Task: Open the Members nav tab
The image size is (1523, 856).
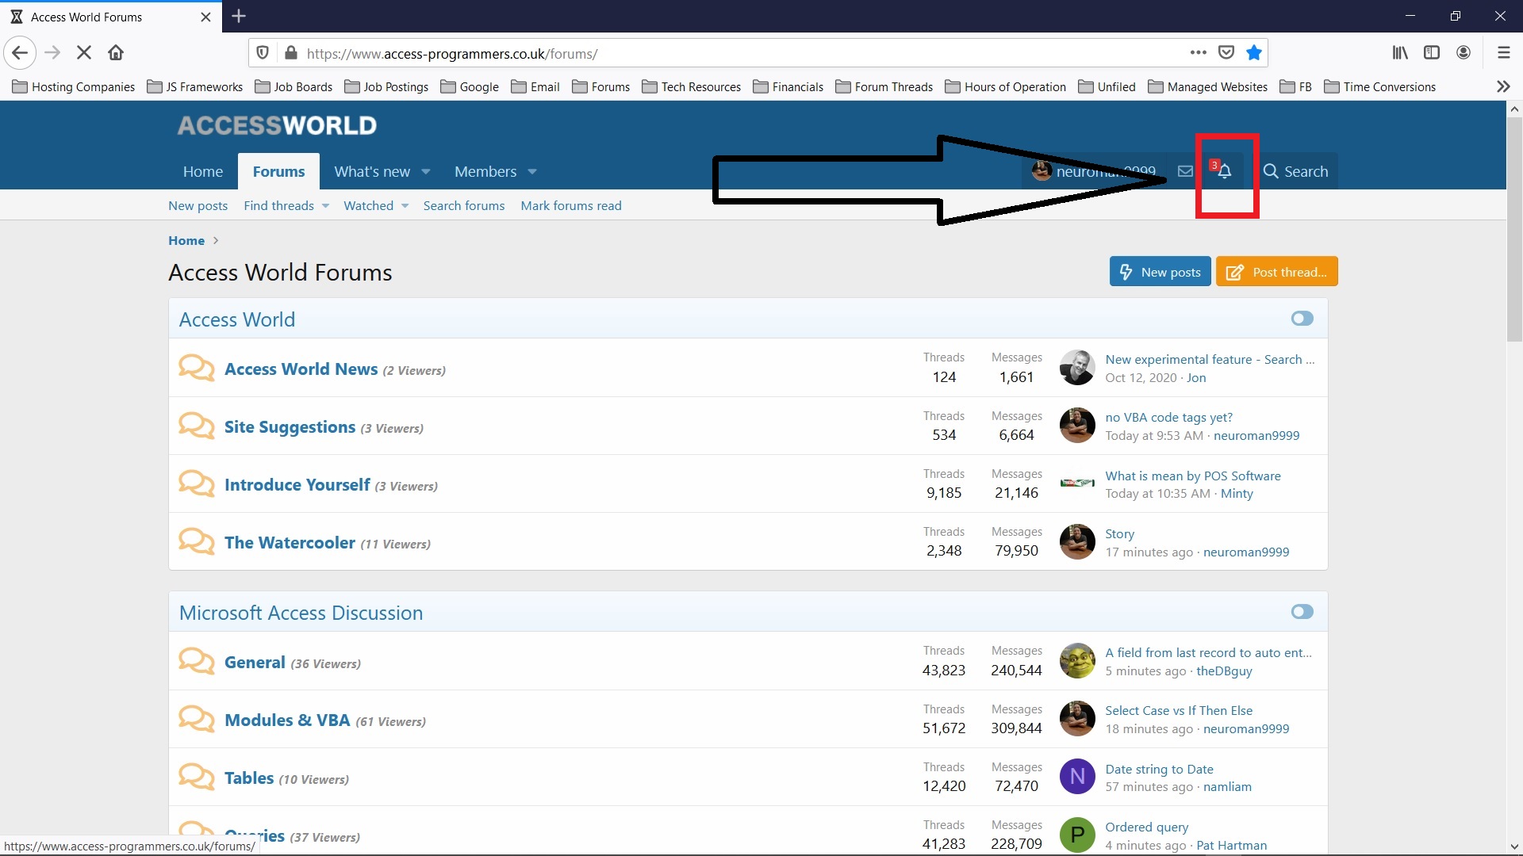Action: tap(485, 172)
